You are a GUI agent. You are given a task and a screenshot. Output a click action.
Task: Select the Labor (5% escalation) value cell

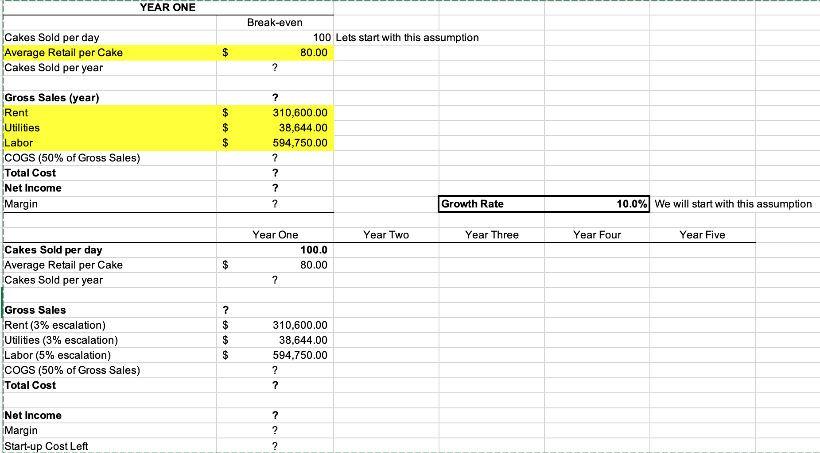click(x=275, y=355)
